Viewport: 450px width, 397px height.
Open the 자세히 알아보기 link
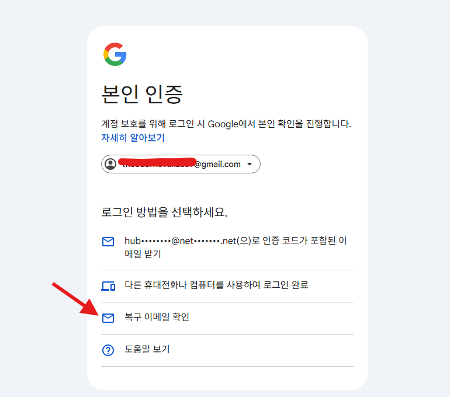pos(133,138)
